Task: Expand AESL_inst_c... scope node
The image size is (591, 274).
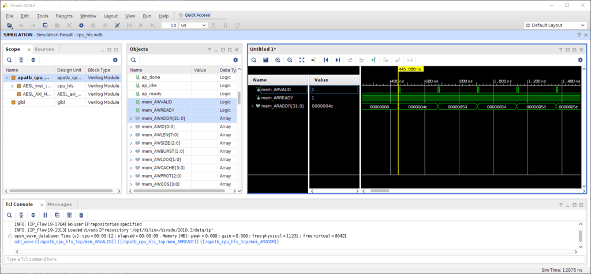Action: [13, 86]
